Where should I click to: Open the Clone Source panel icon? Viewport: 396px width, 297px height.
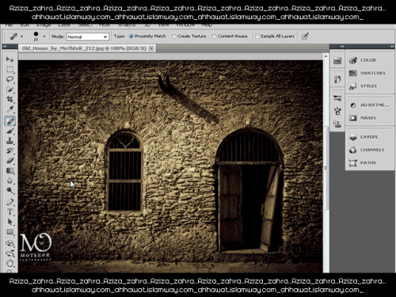coord(337,124)
